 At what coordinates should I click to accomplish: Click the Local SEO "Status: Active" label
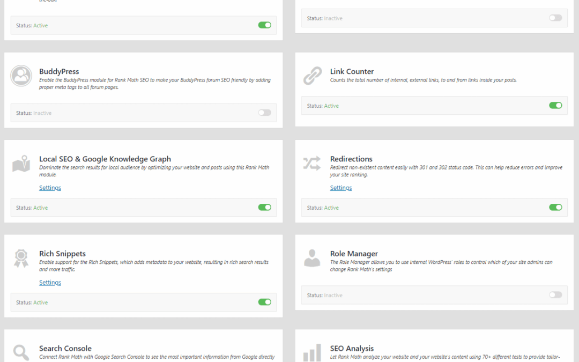coord(32,208)
